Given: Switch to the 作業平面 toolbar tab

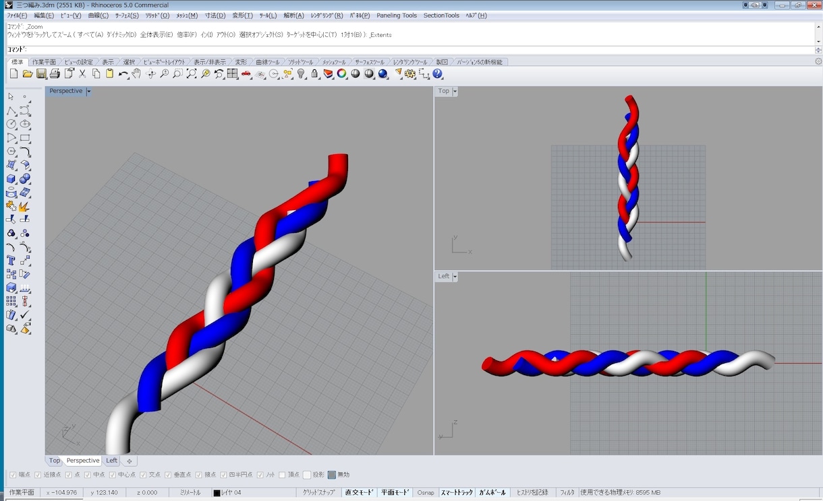Looking at the screenshot, I should [x=44, y=62].
